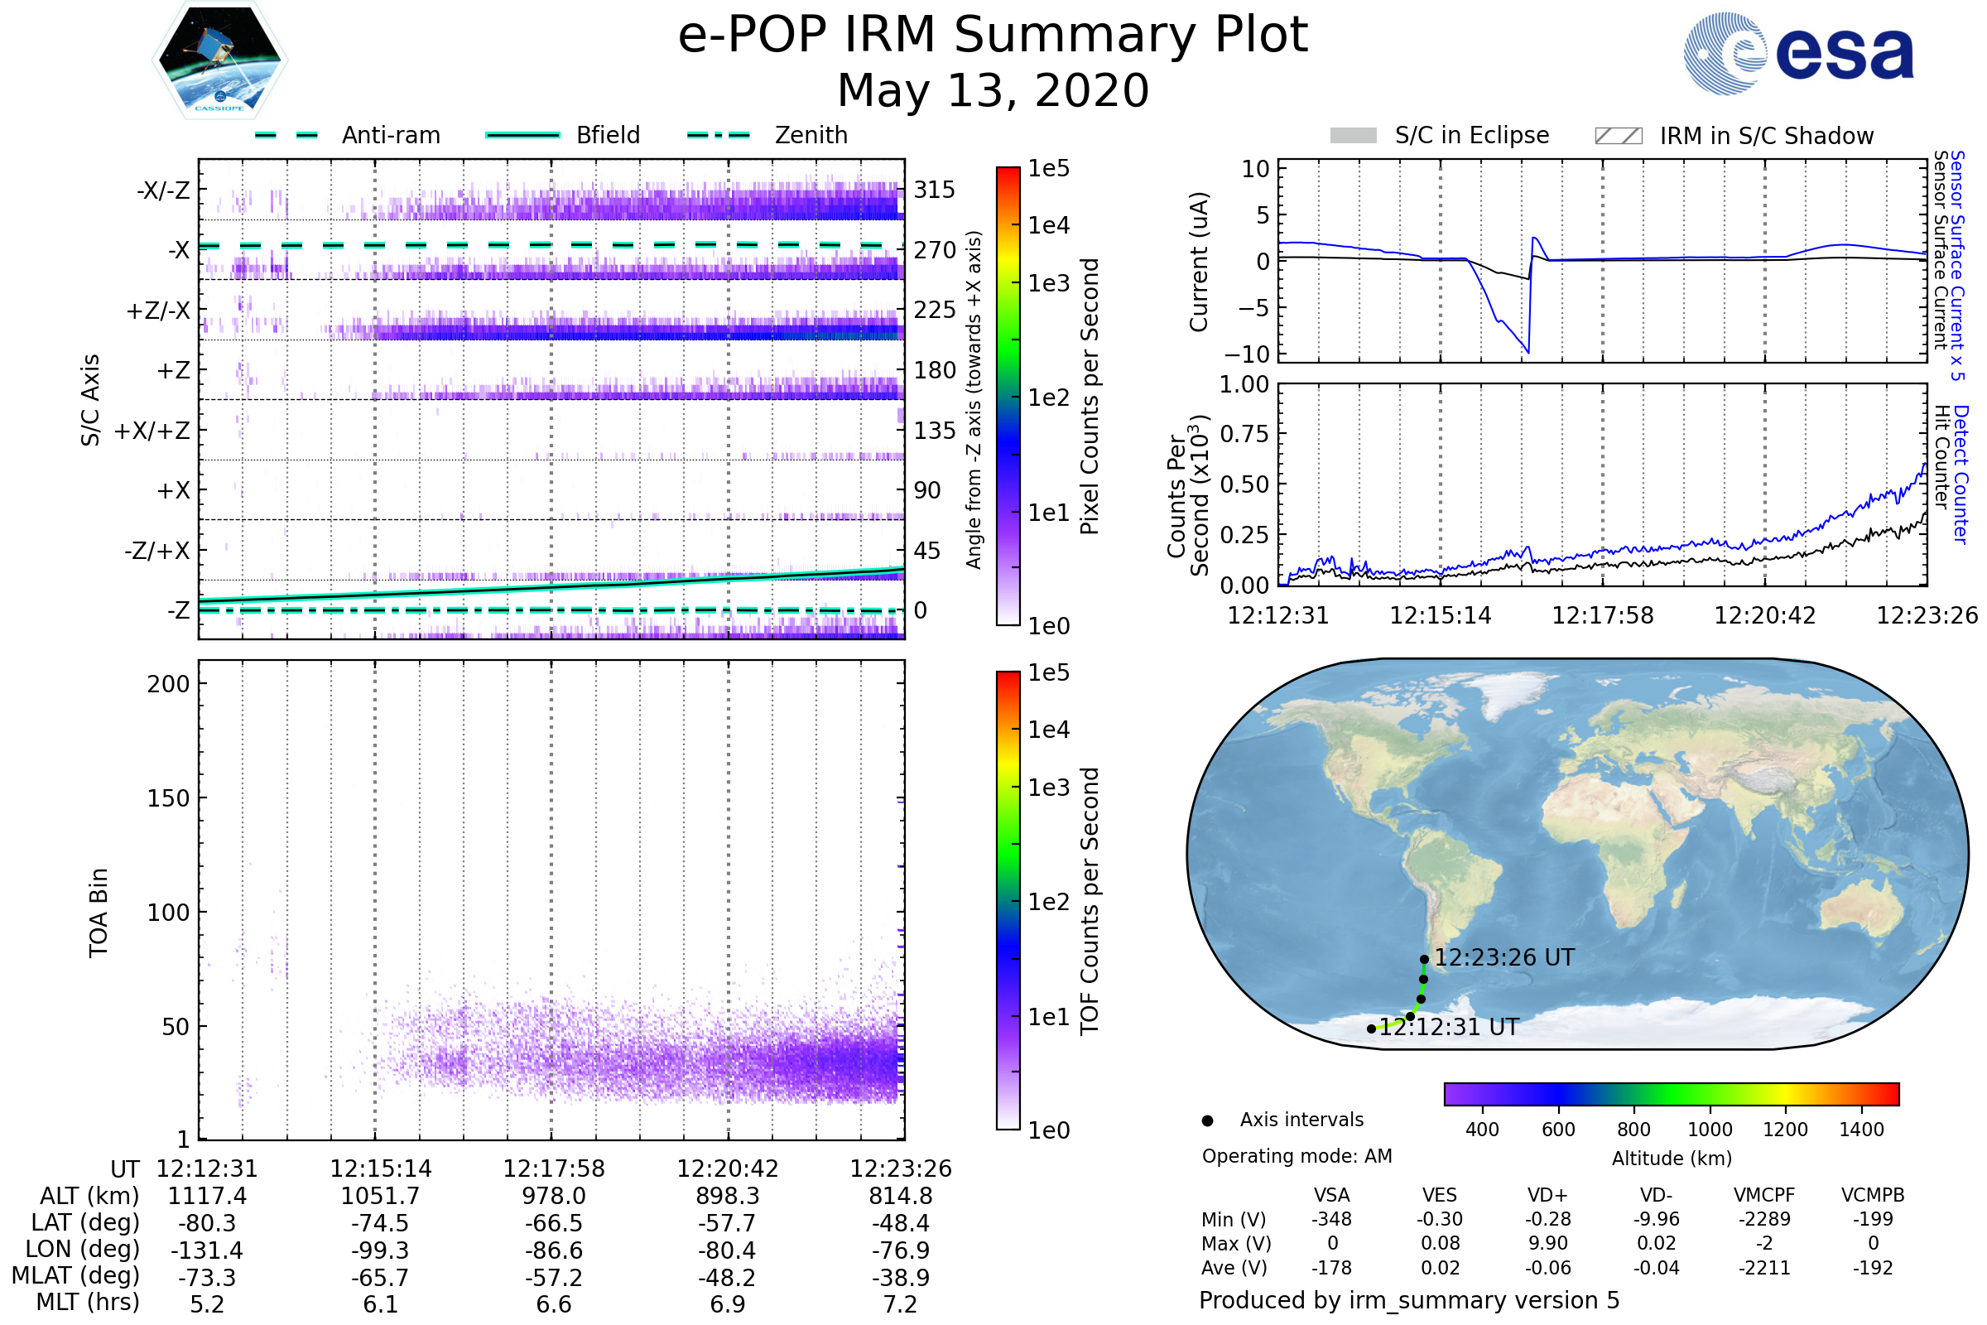Viewport: 1987px width, 1325px height.
Task: Click the TOF Counts per Second colorbar
Action: point(1008,900)
